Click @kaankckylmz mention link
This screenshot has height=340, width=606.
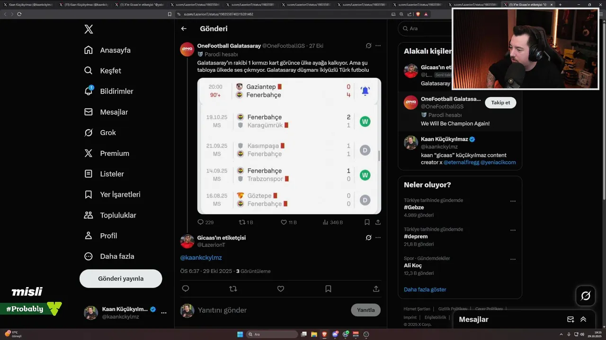pos(201,258)
